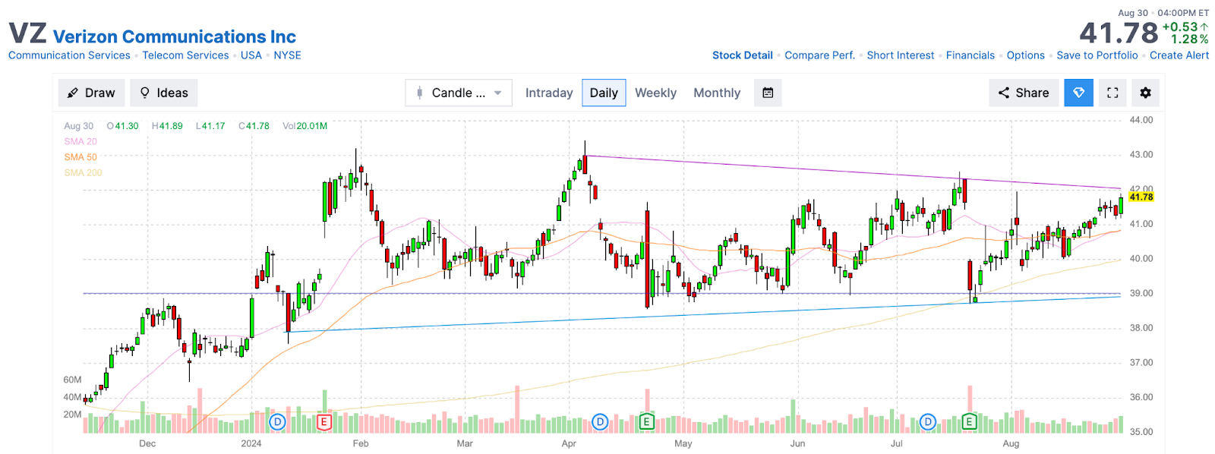Open Telecom Services industry link

[x=185, y=55]
